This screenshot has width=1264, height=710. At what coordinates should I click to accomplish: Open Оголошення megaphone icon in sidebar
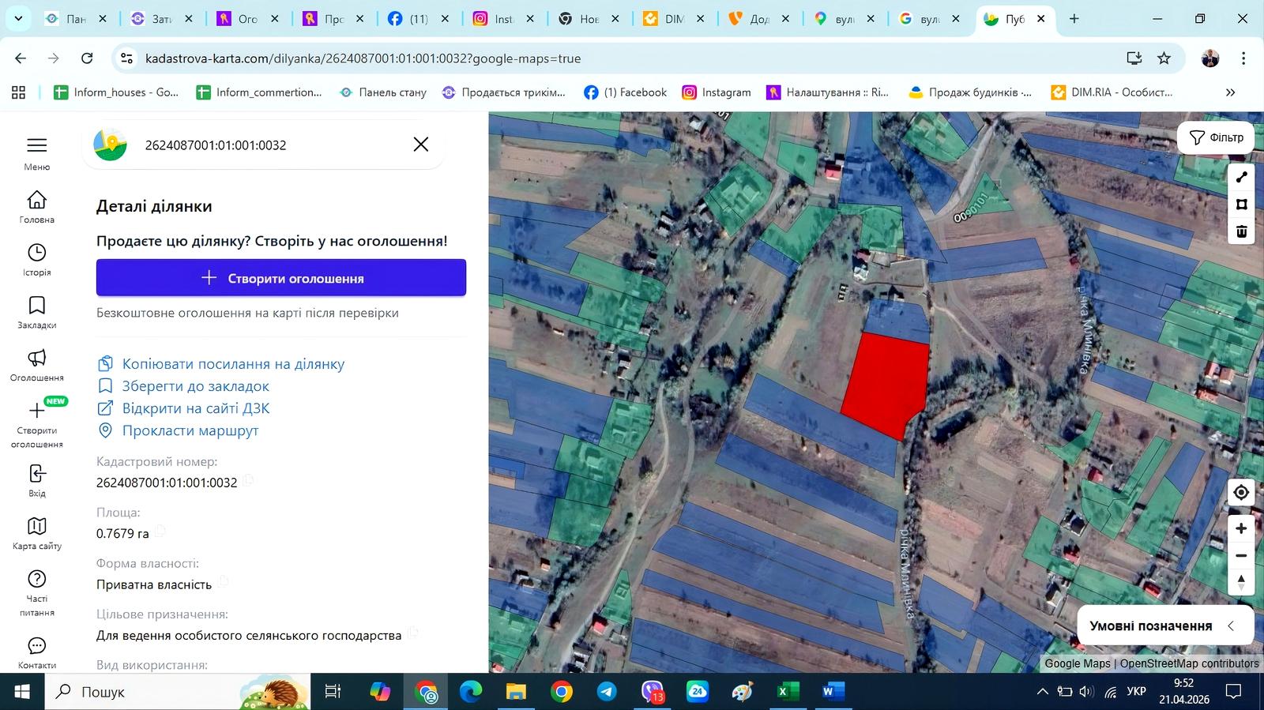(x=36, y=359)
